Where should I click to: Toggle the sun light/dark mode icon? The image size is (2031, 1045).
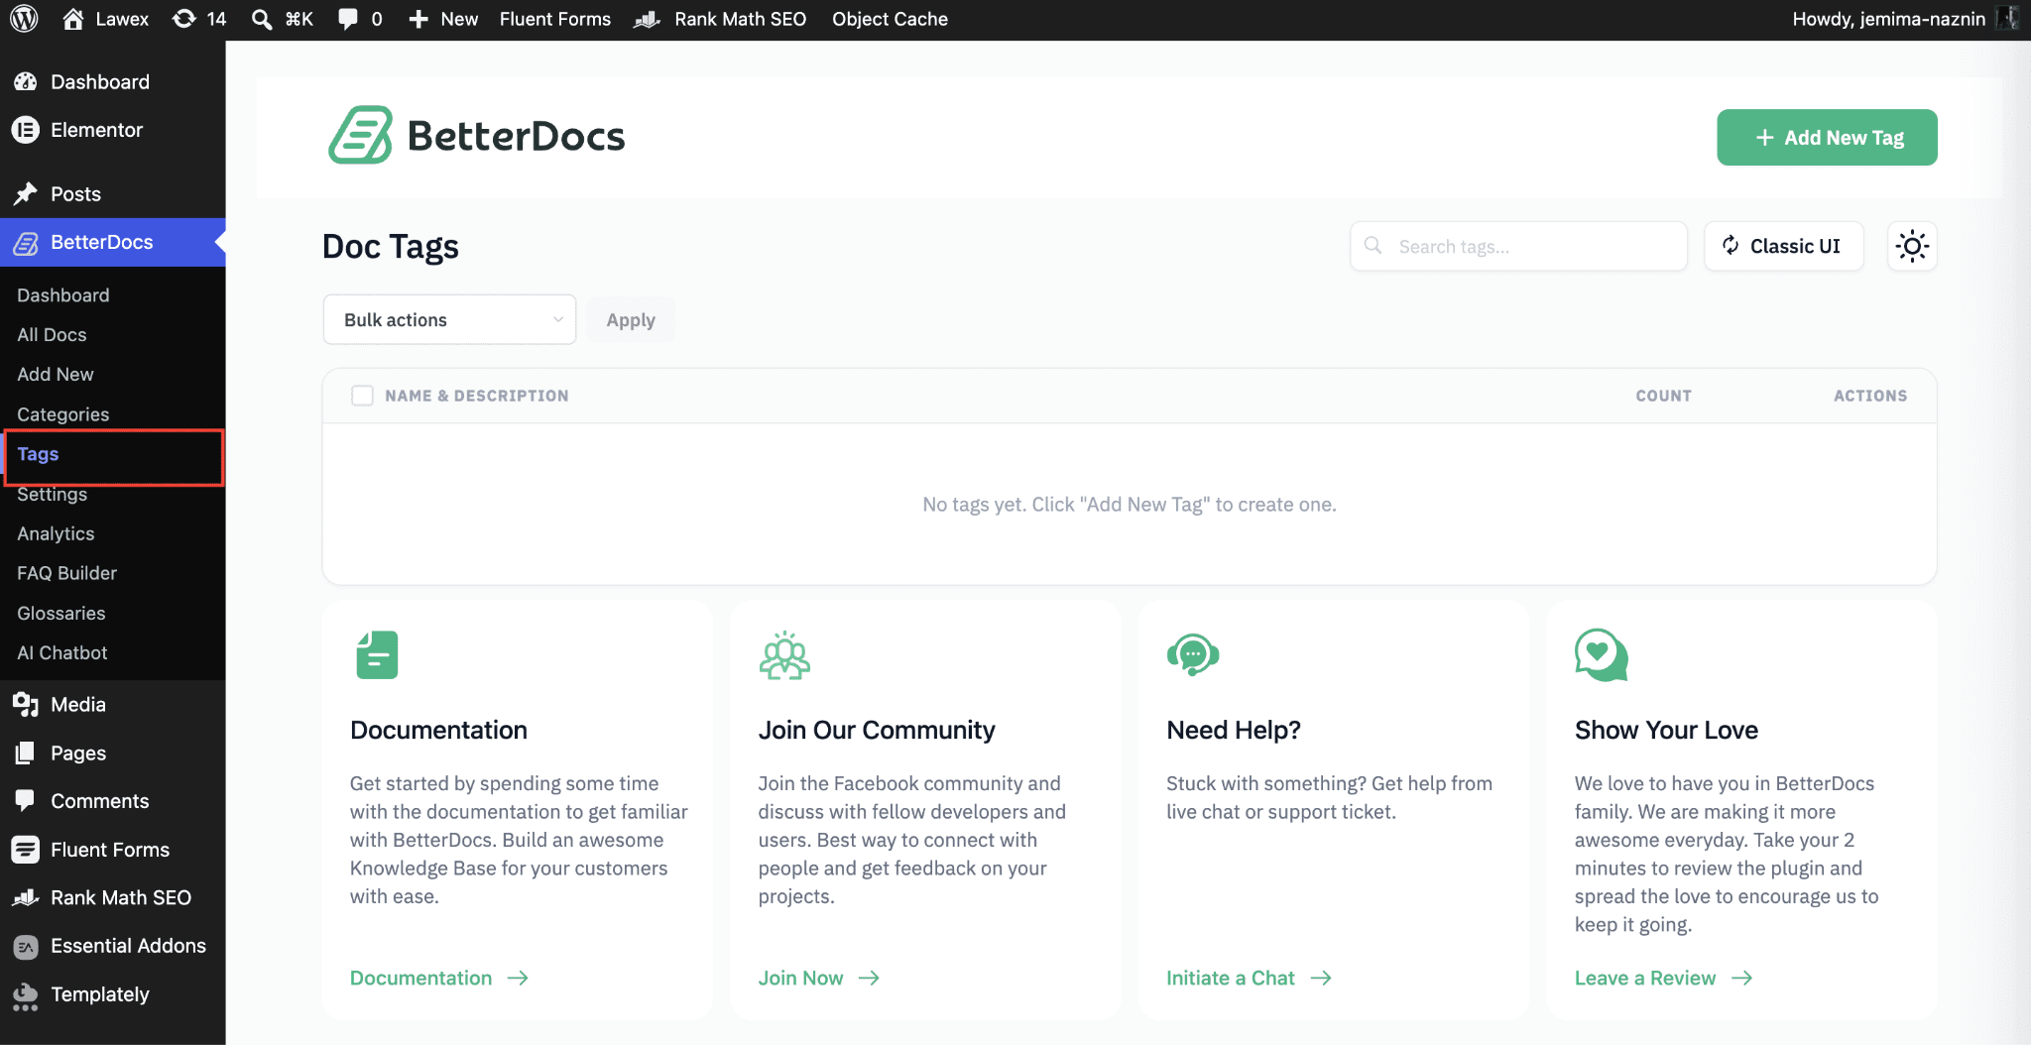1912,246
